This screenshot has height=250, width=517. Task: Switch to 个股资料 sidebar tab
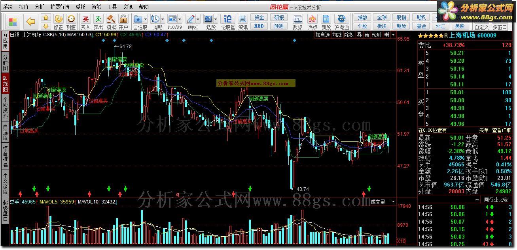[x=5, y=108]
